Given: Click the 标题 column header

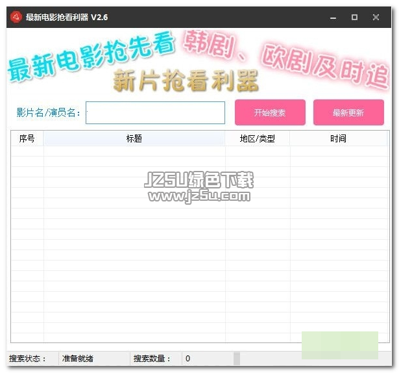Looking at the screenshot, I should [134, 138].
